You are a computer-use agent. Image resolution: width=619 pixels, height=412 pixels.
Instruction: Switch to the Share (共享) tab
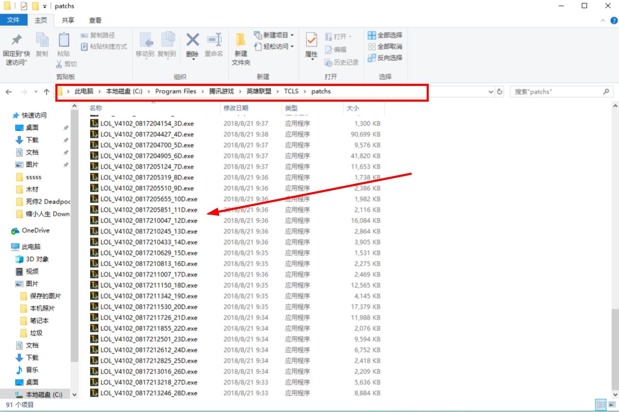tap(68, 20)
